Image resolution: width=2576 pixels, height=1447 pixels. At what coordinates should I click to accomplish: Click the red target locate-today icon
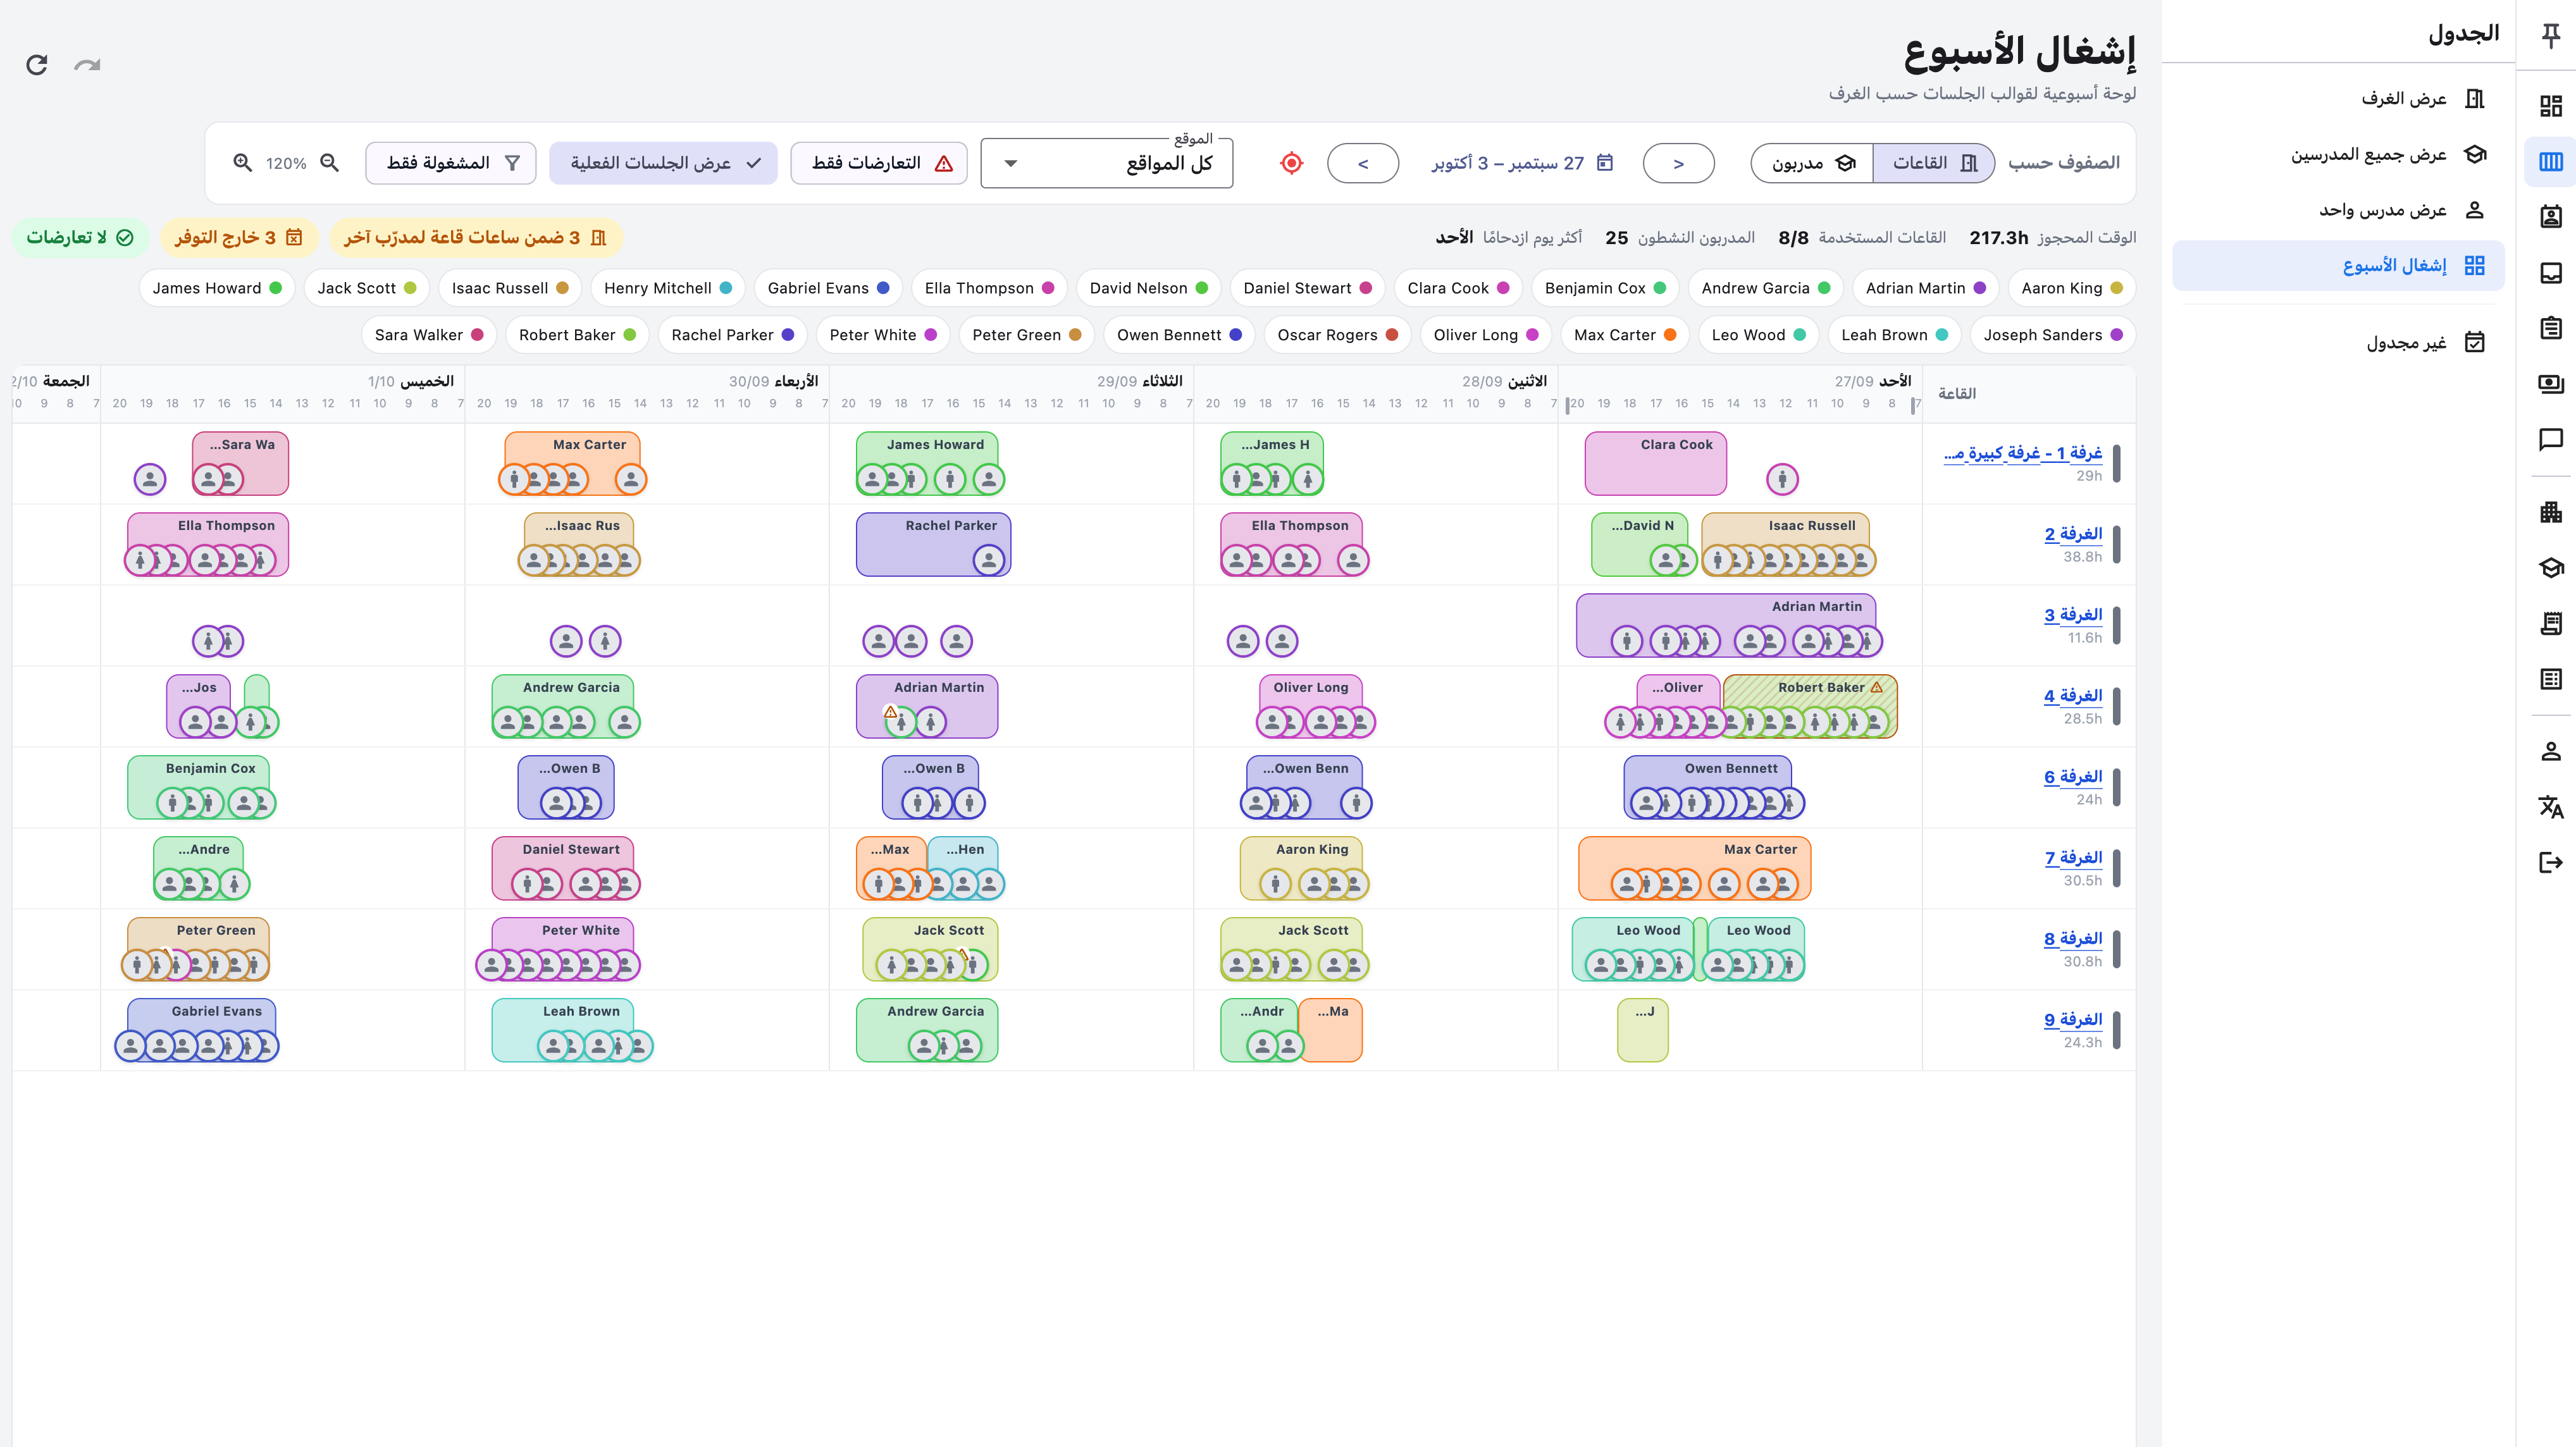point(1292,163)
